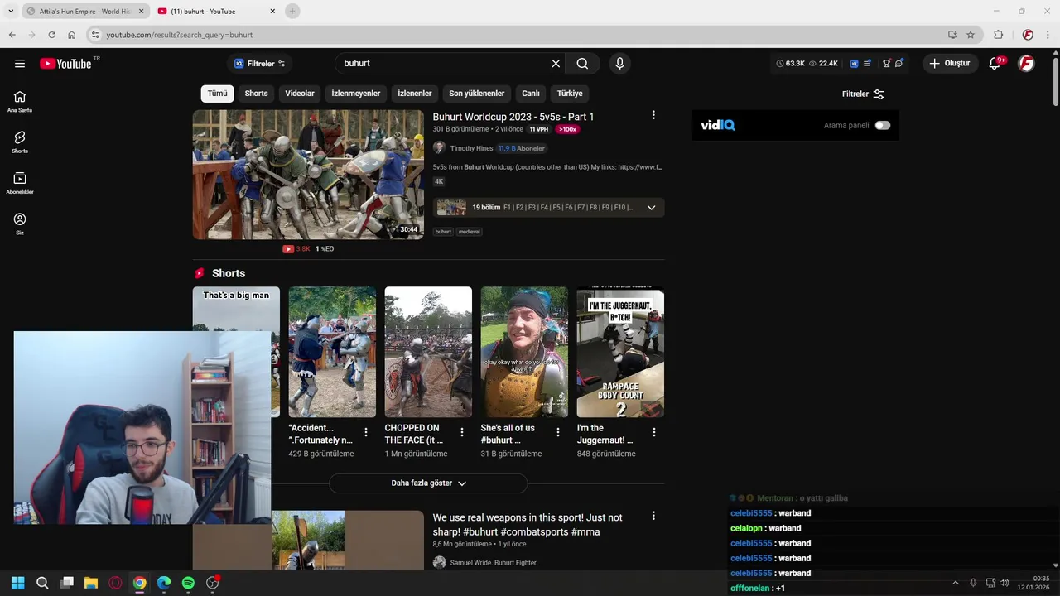Open options for I'm the Juggernaut short
This screenshot has height=596, width=1060.
tap(654, 432)
